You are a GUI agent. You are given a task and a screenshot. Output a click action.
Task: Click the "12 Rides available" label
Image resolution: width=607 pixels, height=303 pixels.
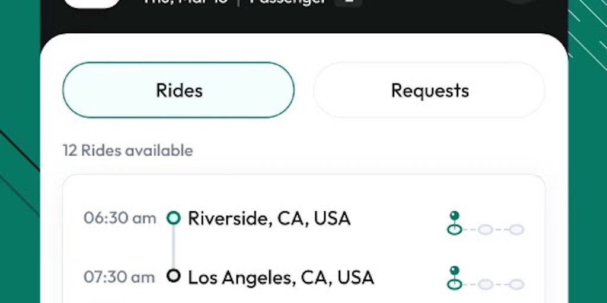click(128, 150)
